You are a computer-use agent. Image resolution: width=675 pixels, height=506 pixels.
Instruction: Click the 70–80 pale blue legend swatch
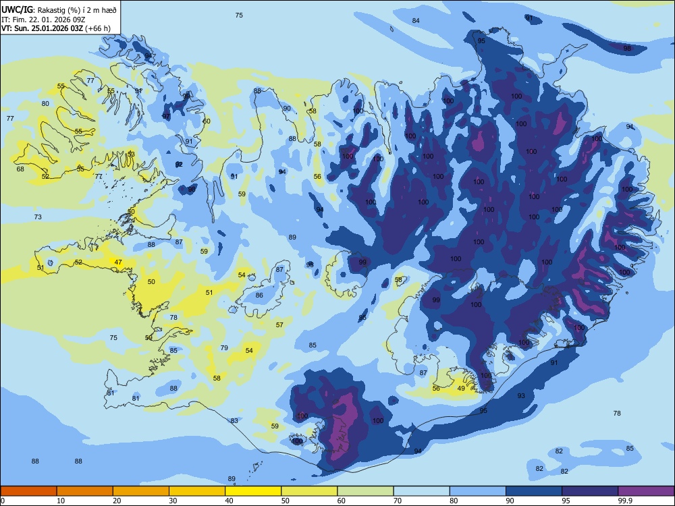coord(421,491)
